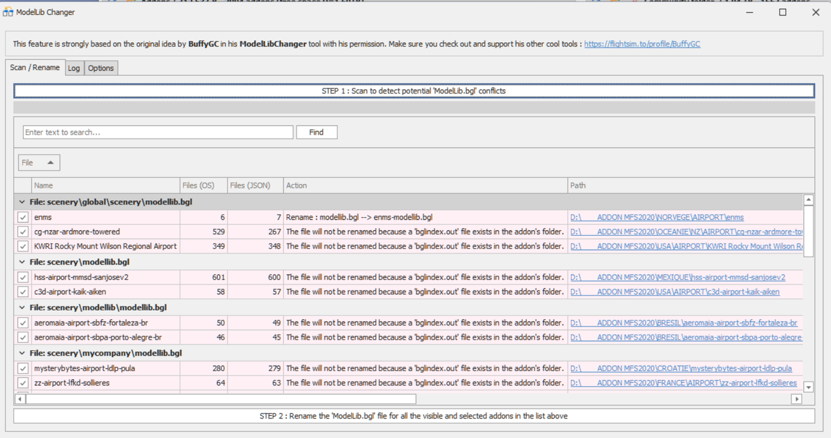Collapse the scenery\global\scenery\modellib.bgl group
The width and height of the screenshot is (831, 438).
tap(22, 202)
